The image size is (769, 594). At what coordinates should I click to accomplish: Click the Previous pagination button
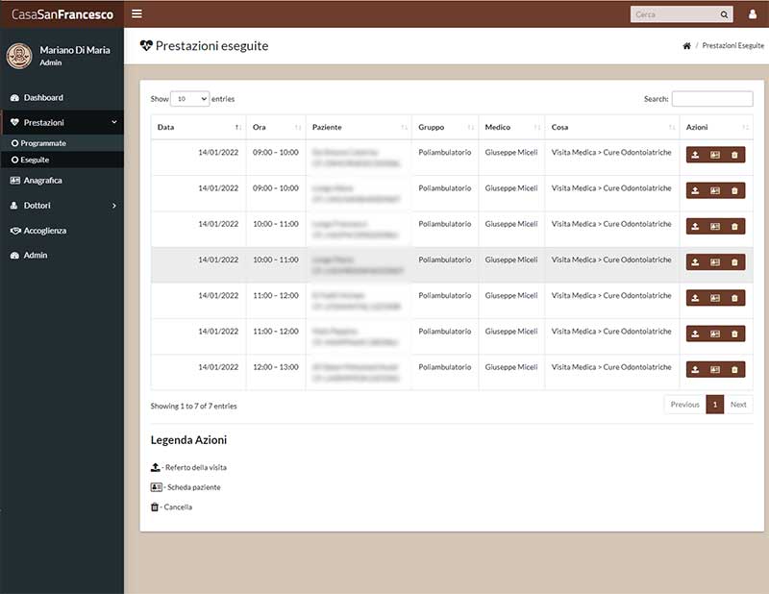pos(685,405)
